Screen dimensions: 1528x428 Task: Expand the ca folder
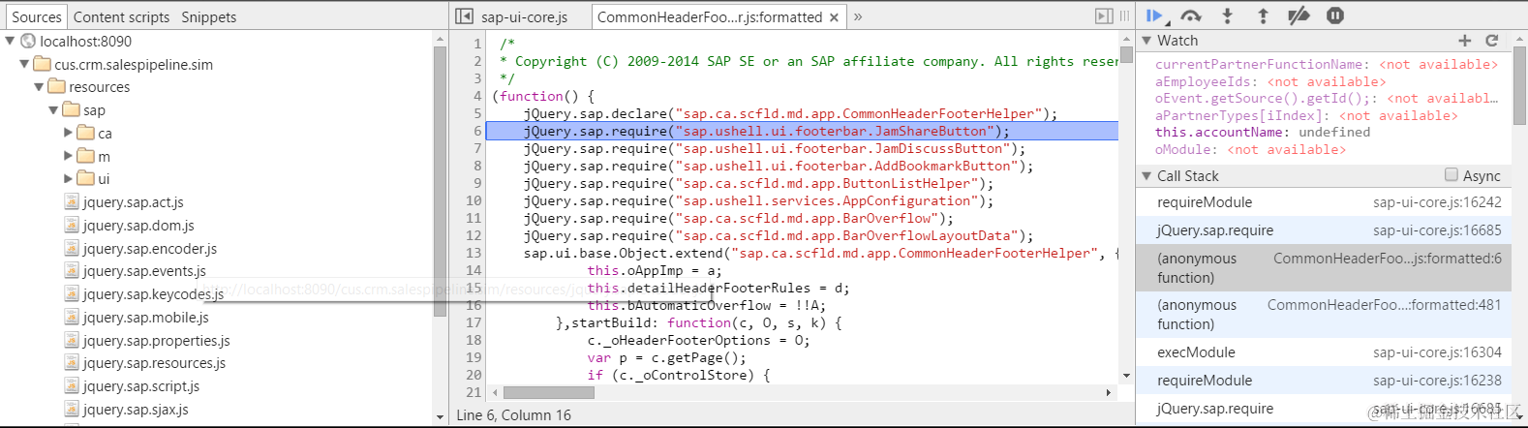68,133
